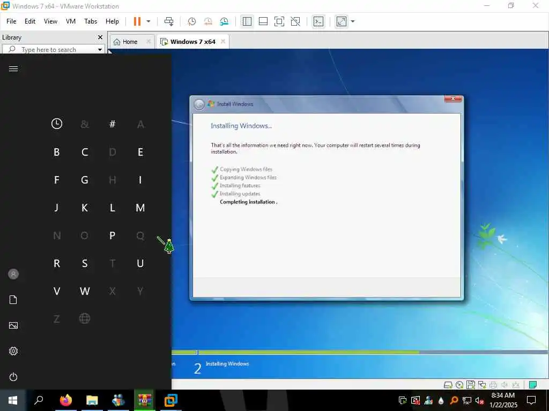Click the Take Snapshot clock icon
The width and height of the screenshot is (549, 411).
(x=191, y=21)
